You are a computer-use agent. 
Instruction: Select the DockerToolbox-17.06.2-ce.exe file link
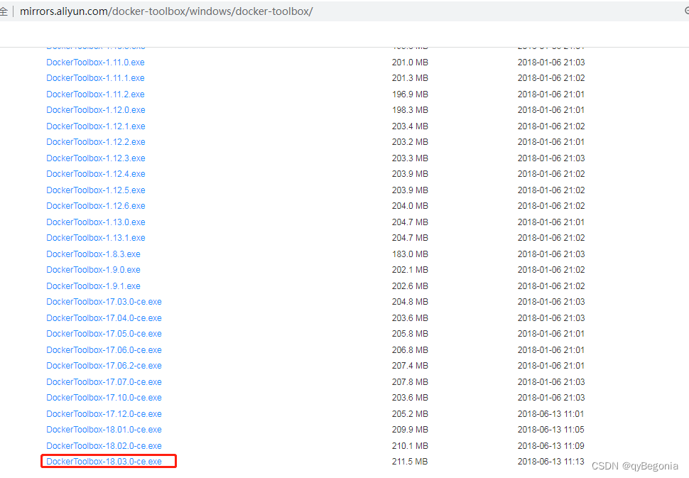(104, 365)
